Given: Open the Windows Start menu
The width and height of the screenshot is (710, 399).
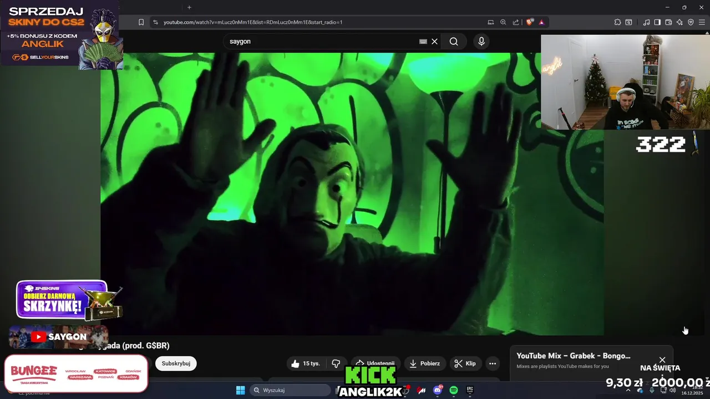Looking at the screenshot, I should (241, 390).
